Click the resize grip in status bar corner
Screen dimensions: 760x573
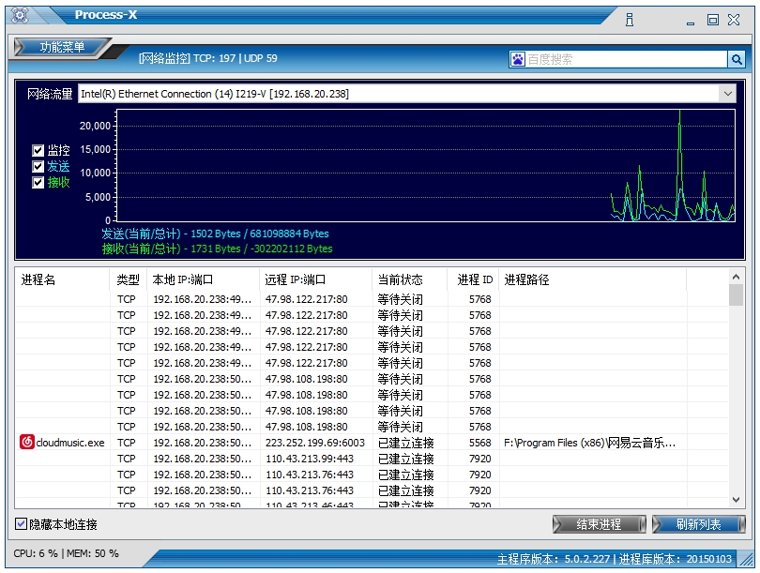[x=746, y=560]
